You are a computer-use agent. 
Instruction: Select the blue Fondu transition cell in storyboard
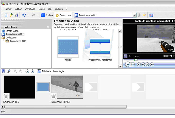click(43, 87)
